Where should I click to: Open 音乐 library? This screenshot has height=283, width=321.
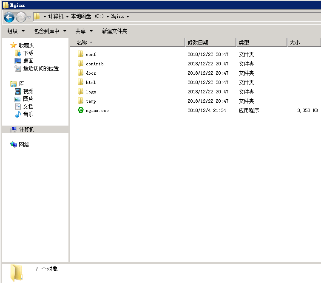click(28, 114)
